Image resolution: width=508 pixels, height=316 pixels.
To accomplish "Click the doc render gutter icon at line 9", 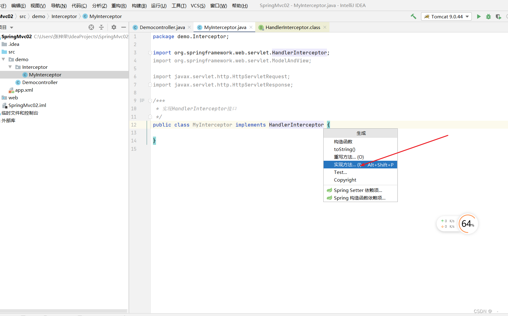I will pyautogui.click(x=142, y=101).
